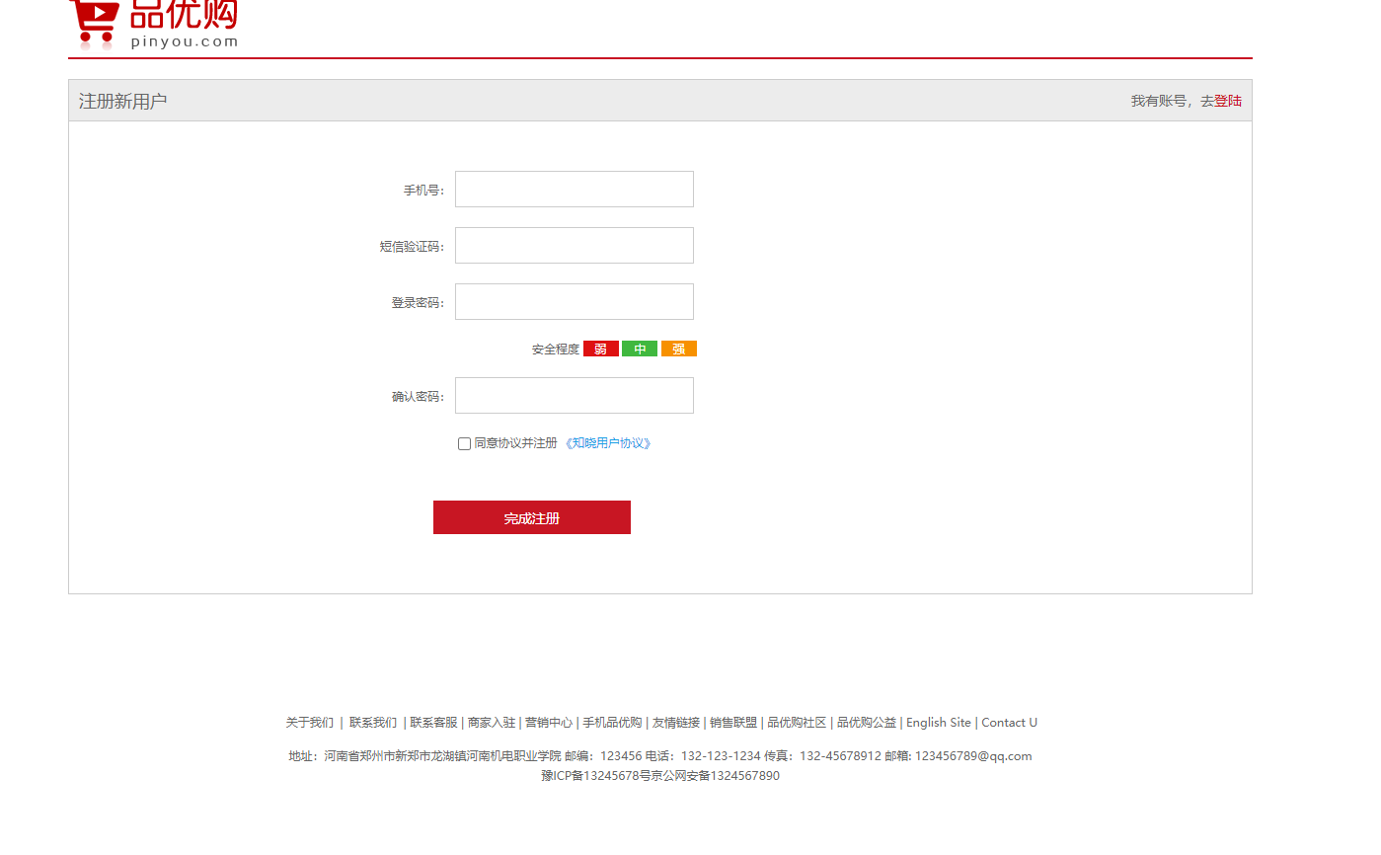Click the 登录密码 password input field
Screen dimensions: 1381x855
tap(574, 301)
